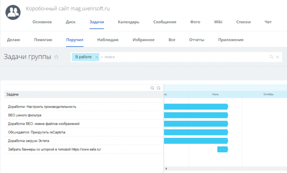Open Избранное subtab

coord(143,40)
